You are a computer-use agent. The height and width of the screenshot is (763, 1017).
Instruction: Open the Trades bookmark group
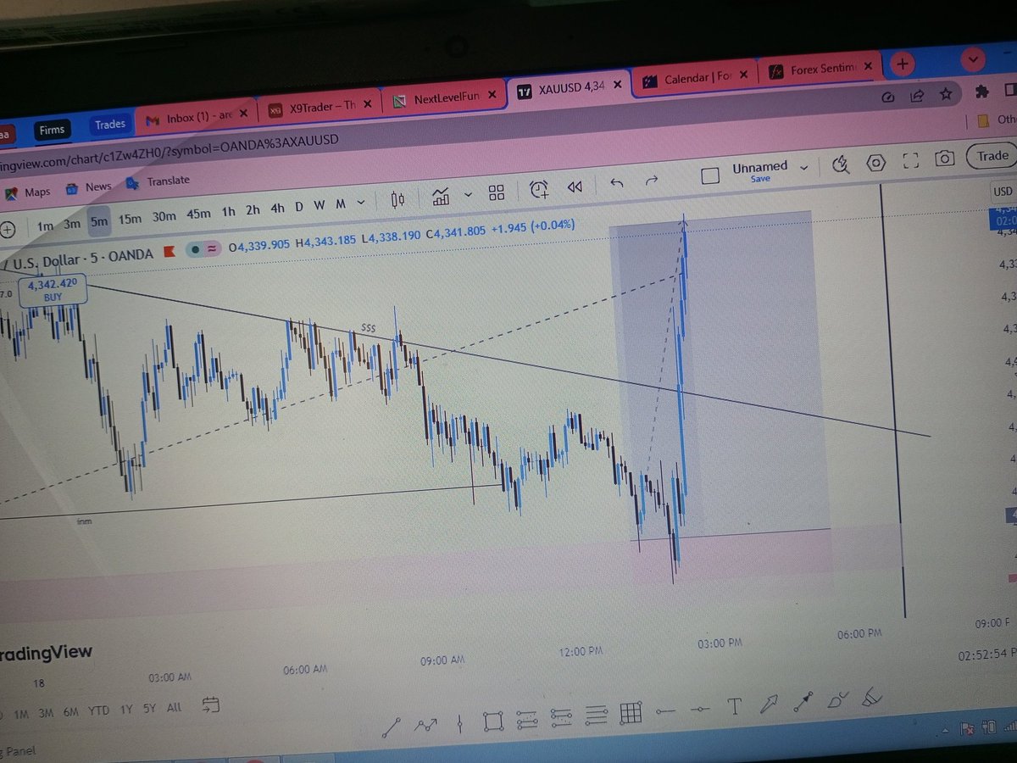pos(109,125)
